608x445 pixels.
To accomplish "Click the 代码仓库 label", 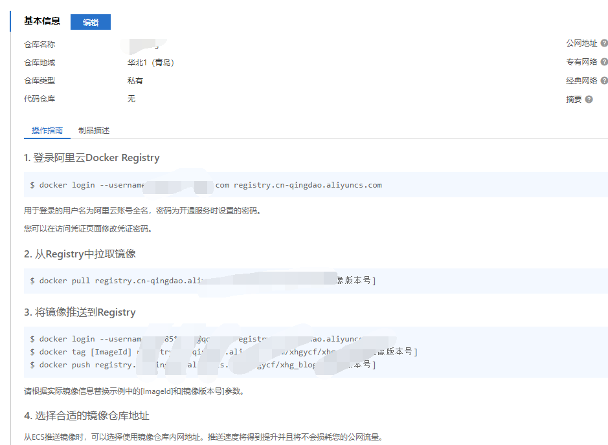I will coord(39,99).
